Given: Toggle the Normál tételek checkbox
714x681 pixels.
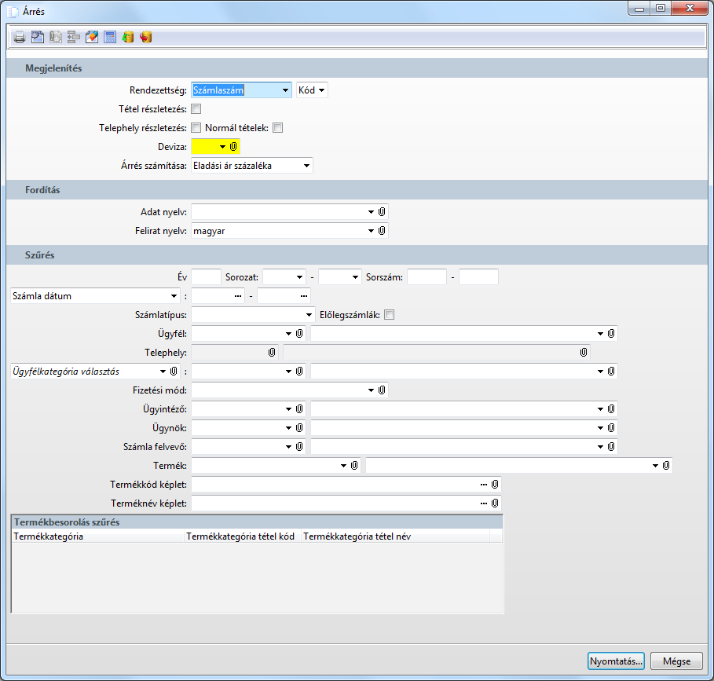Looking at the screenshot, I should pyautogui.click(x=277, y=128).
